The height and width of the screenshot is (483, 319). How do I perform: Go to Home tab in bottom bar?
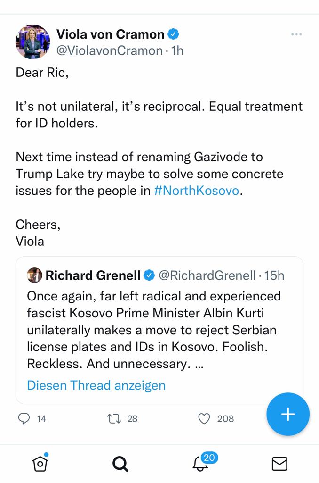40,464
